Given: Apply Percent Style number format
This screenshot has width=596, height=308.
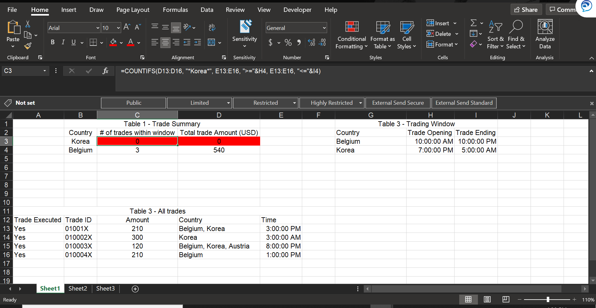Looking at the screenshot, I should pos(288,42).
